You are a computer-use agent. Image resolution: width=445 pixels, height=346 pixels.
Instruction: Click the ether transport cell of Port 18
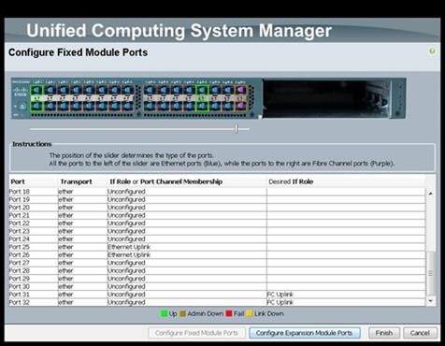coord(82,192)
